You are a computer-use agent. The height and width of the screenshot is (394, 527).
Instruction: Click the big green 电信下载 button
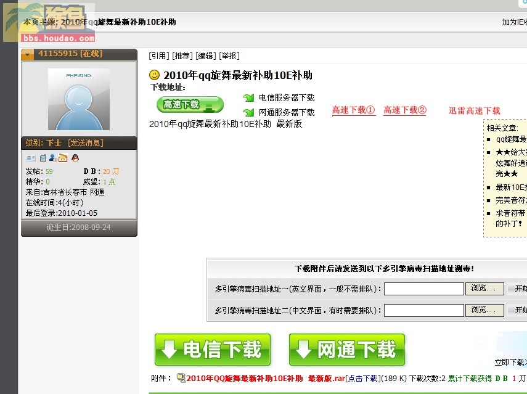[x=213, y=350]
